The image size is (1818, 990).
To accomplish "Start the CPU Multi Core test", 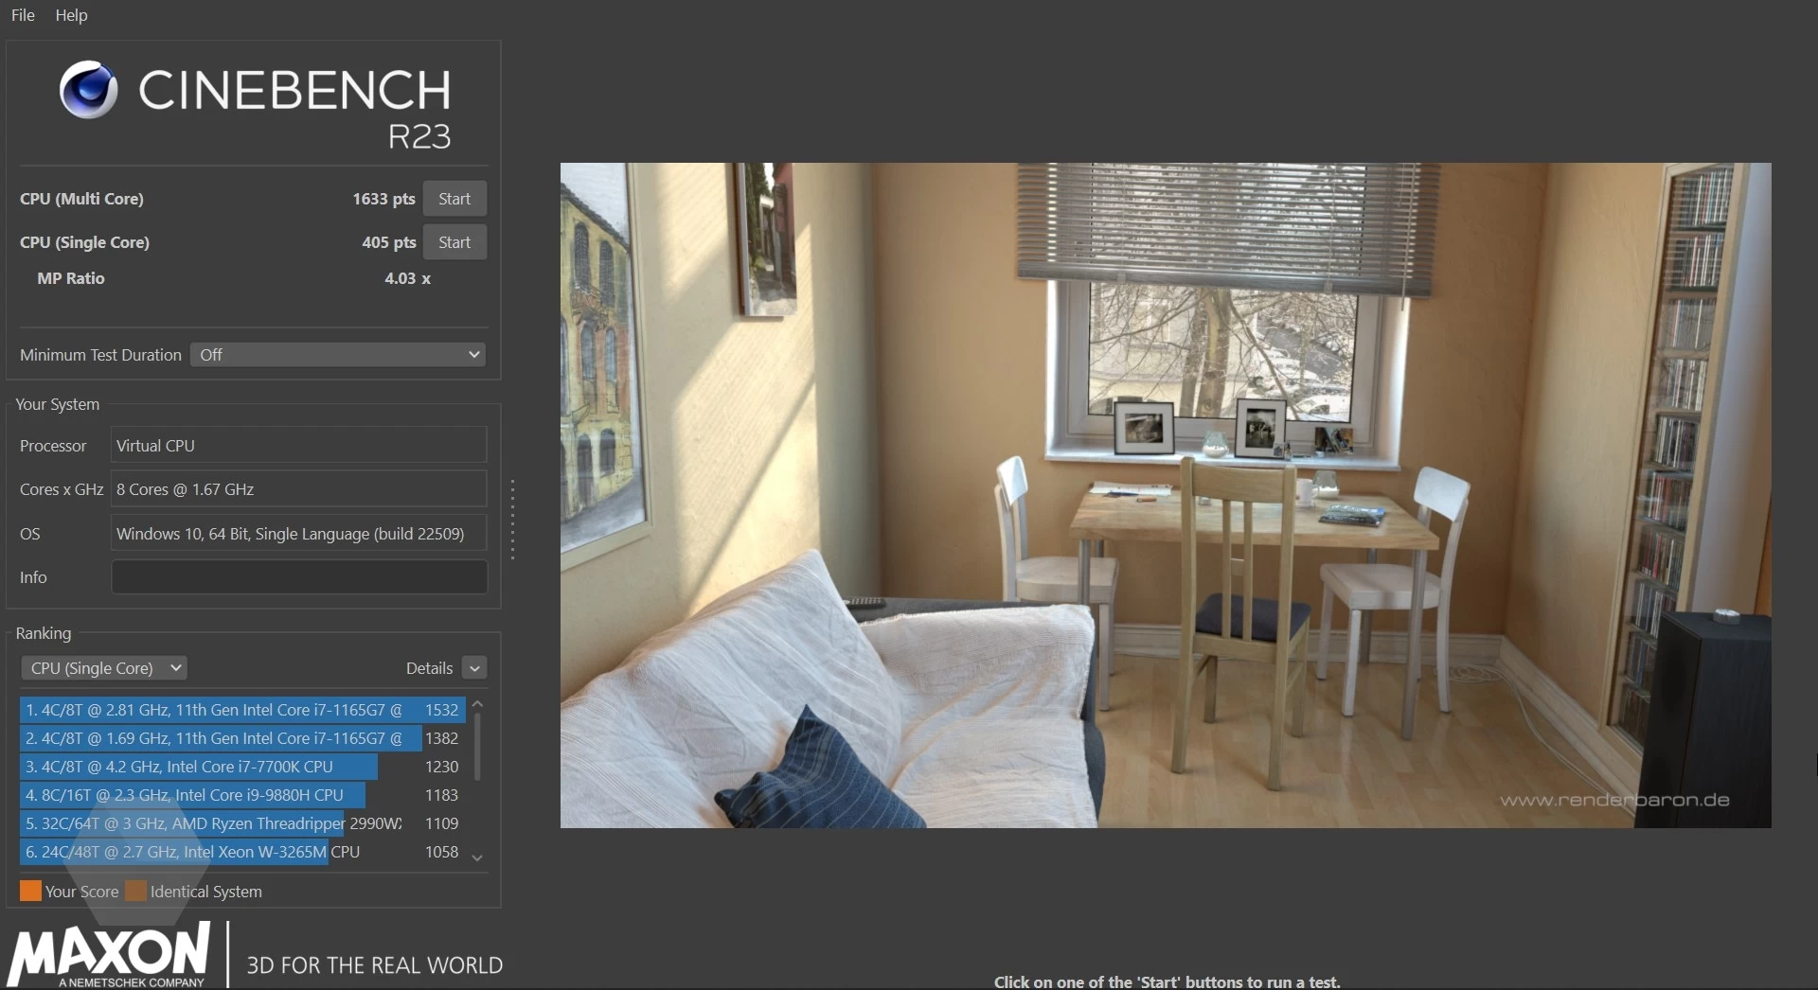I will tap(454, 199).
